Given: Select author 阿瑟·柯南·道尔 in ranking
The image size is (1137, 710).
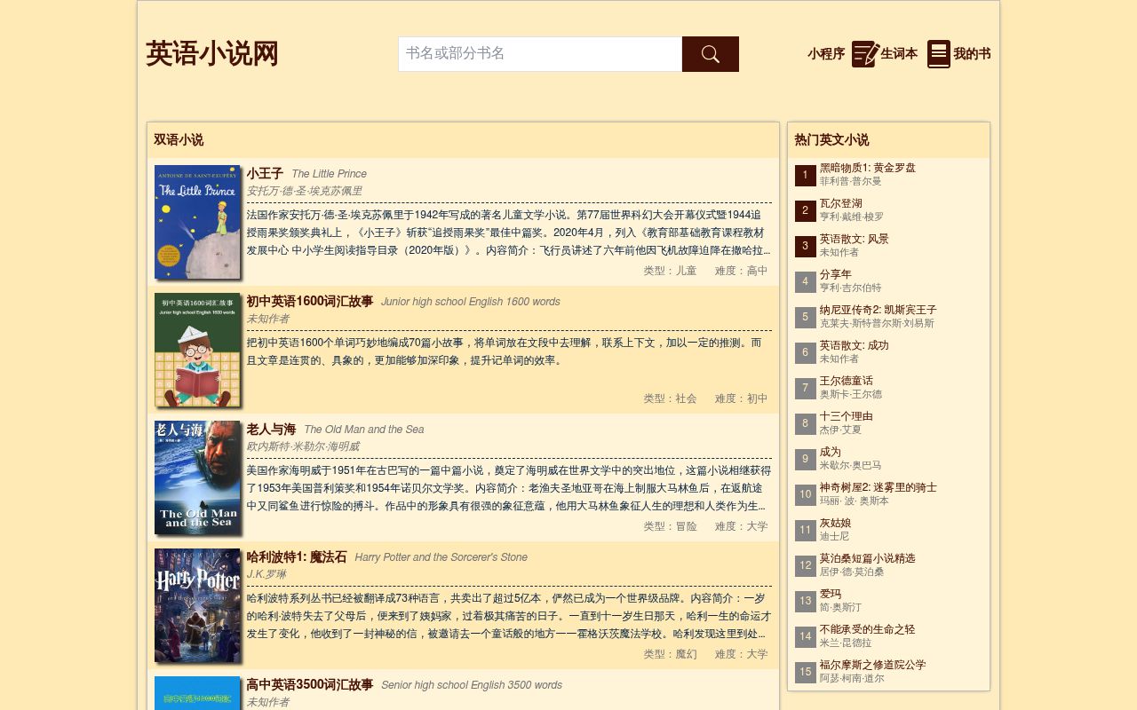Looking at the screenshot, I should click(852, 678).
